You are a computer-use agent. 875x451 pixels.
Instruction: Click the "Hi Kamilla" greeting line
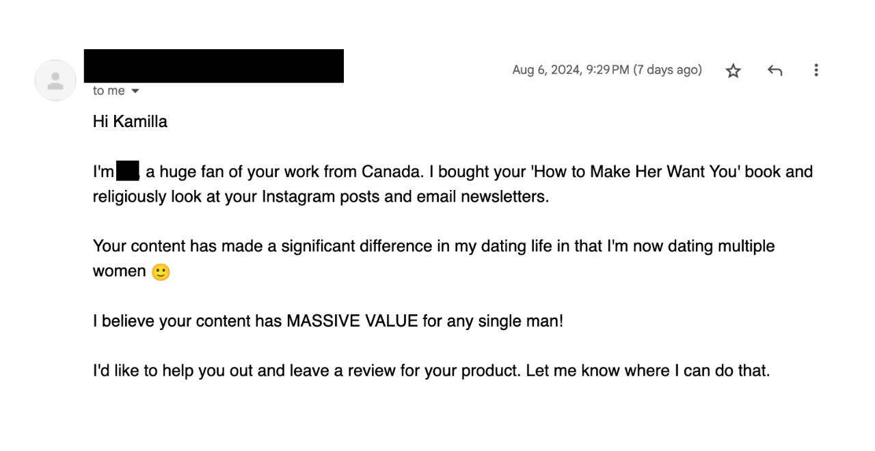click(130, 122)
